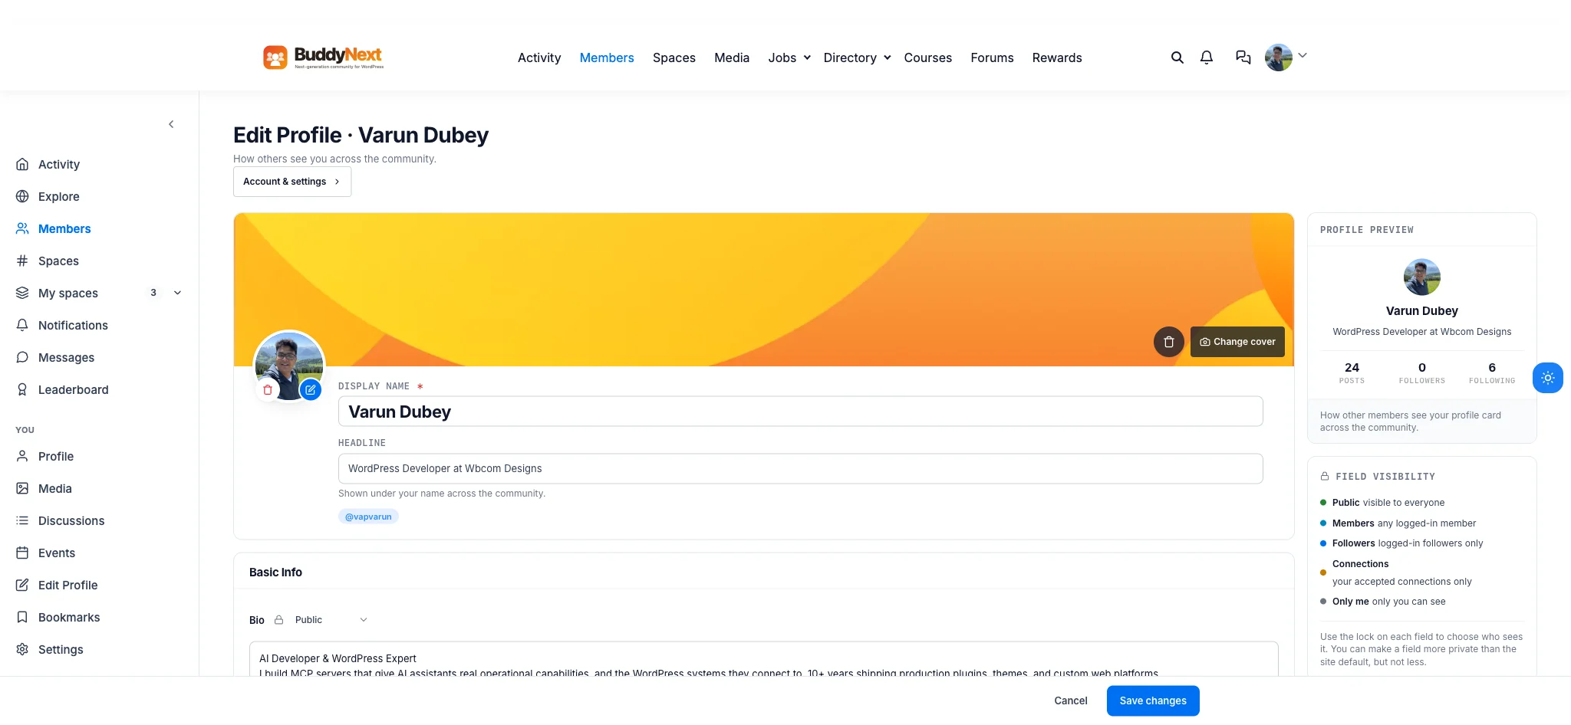Open the Bio visibility Public dropdown
This screenshot has height=725, width=1571.
point(331,620)
